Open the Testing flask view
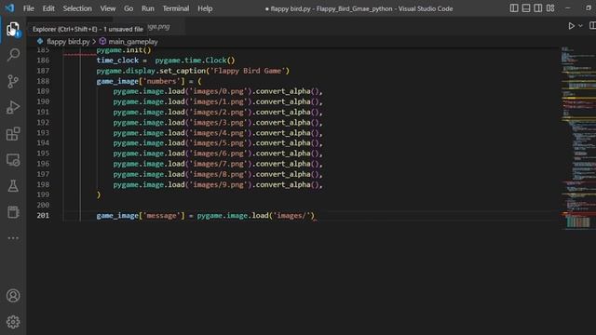 (x=13, y=186)
